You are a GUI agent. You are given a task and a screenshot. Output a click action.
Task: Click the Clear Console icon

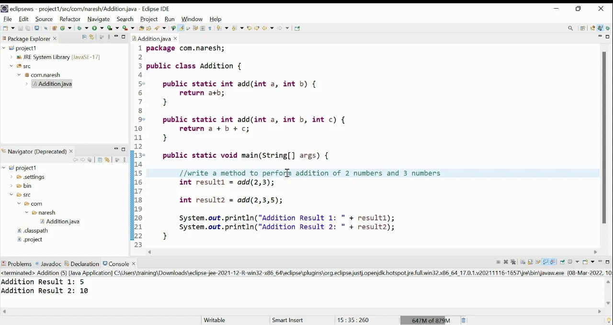(x=523, y=262)
